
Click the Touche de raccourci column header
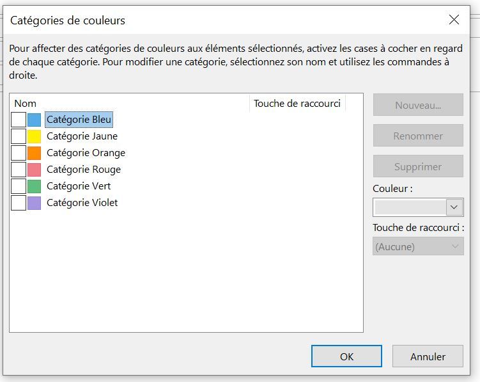tap(297, 104)
